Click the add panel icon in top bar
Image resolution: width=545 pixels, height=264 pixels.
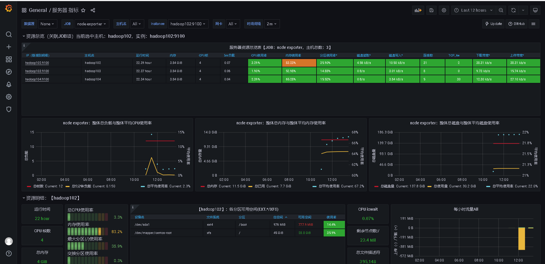[418, 10]
